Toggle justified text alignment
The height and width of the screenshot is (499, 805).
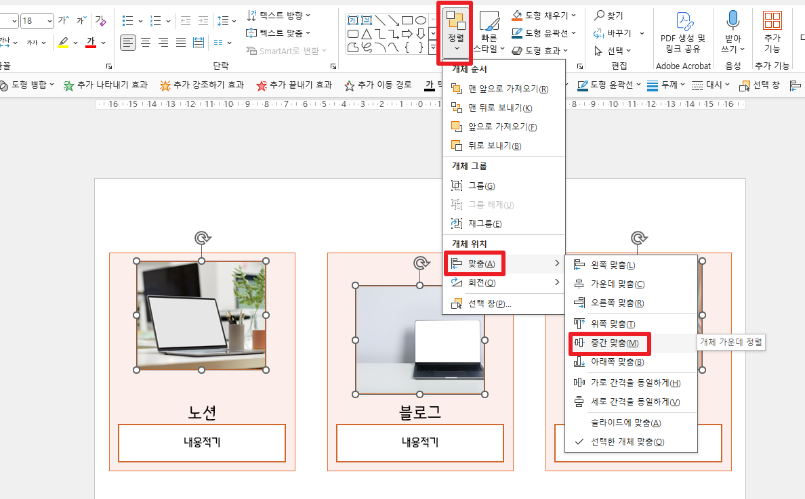tap(180, 43)
